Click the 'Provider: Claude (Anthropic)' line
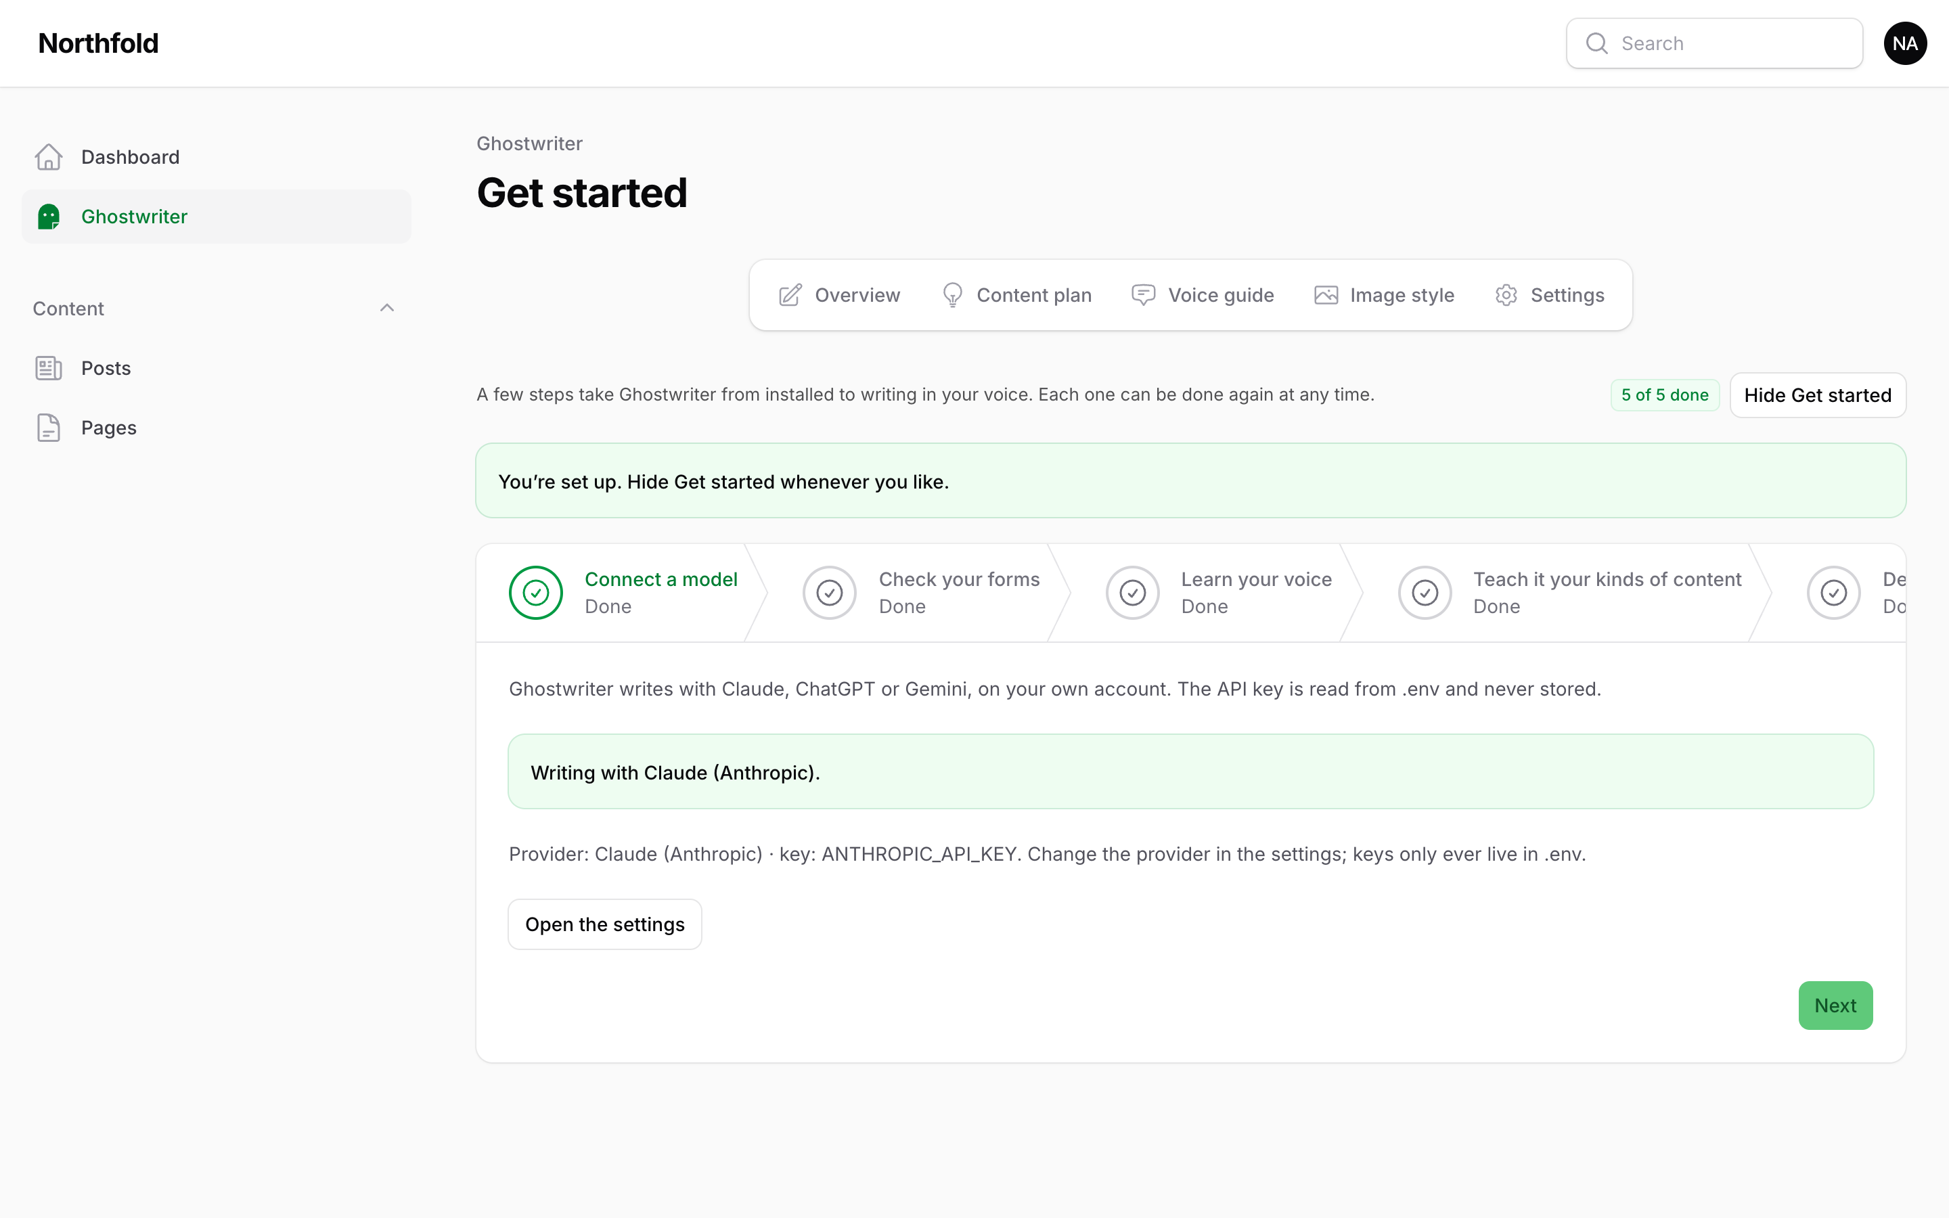This screenshot has height=1218, width=1949. (x=1047, y=854)
